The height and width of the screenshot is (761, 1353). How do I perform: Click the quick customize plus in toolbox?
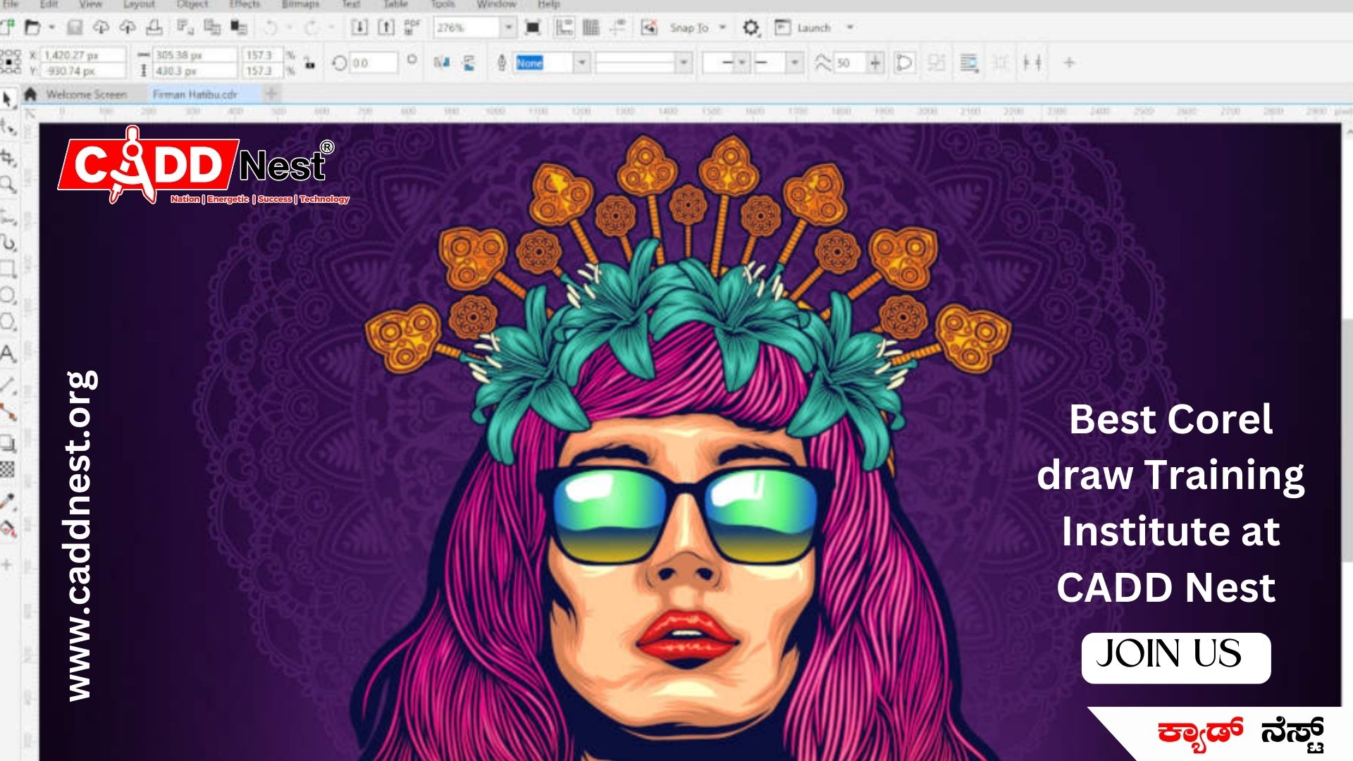click(x=7, y=564)
